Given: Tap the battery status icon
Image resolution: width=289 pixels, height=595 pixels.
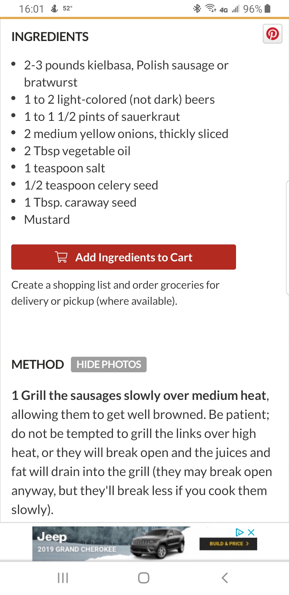Looking at the screenshot, I should coord(267,9).
